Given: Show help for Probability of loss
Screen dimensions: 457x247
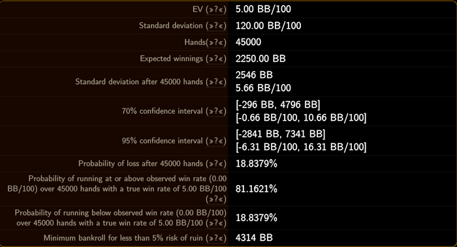Looking at the screenshot, I should [216, 164].
